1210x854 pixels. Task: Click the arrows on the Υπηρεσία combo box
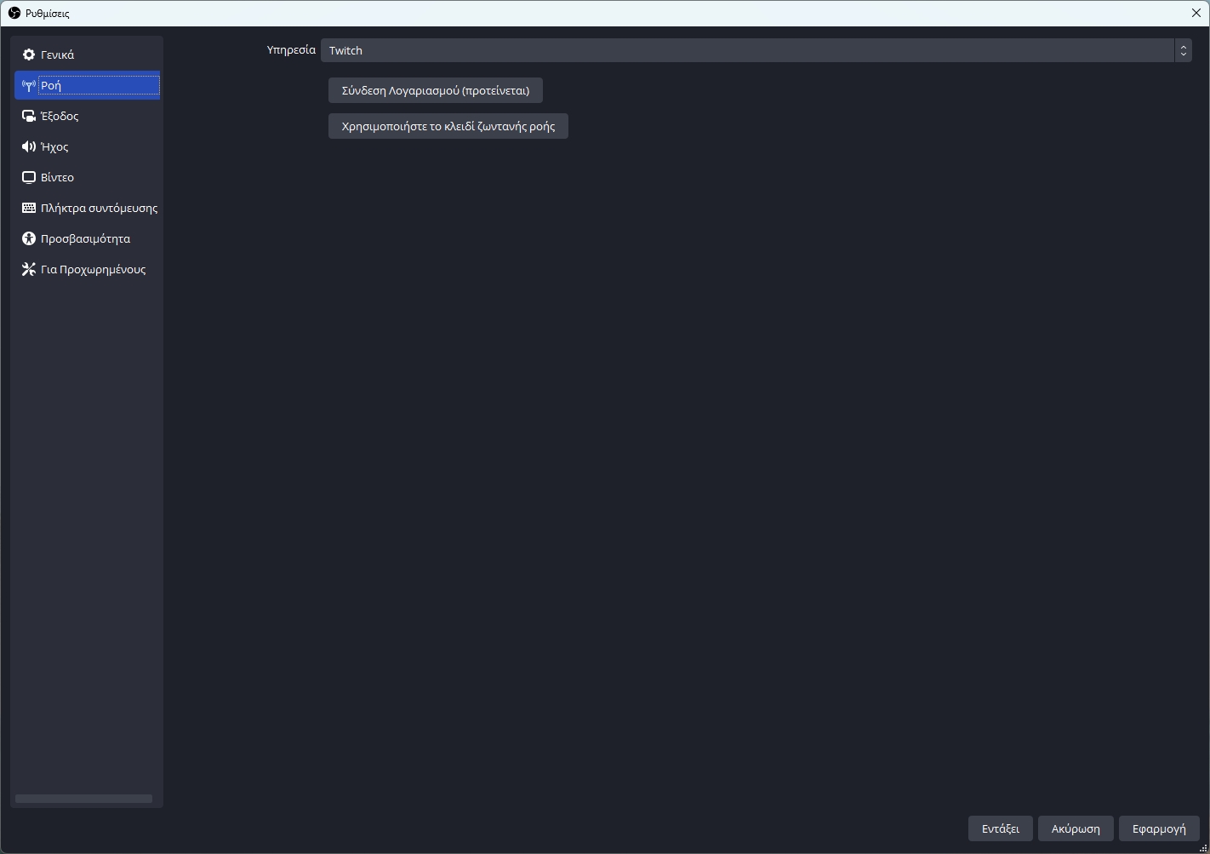click(x=1183, y=50)
